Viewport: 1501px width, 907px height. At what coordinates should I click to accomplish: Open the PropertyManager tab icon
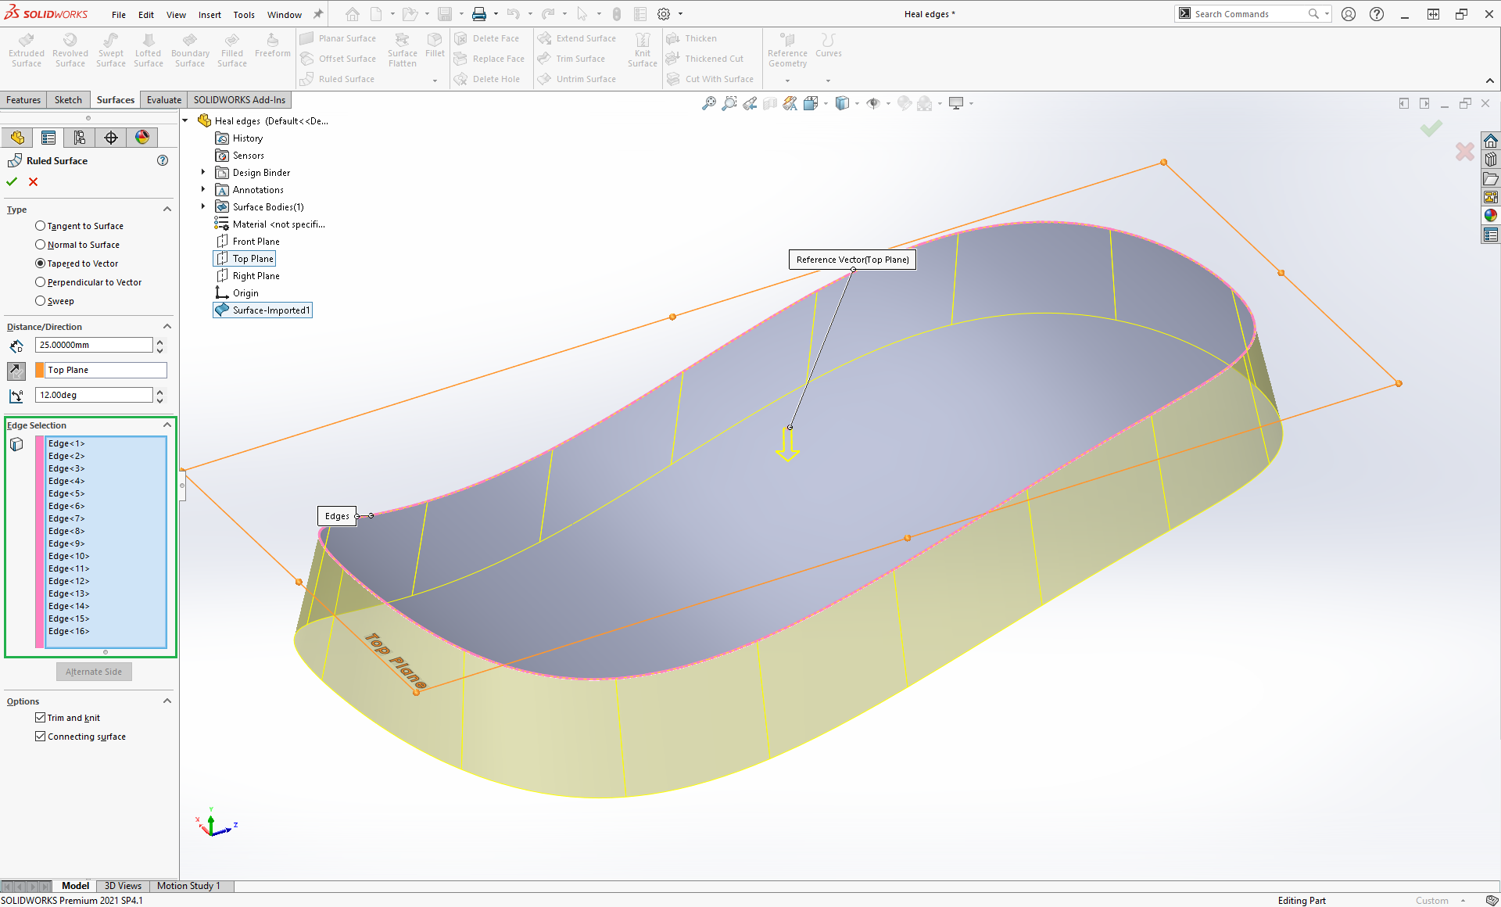click(48, 138)
